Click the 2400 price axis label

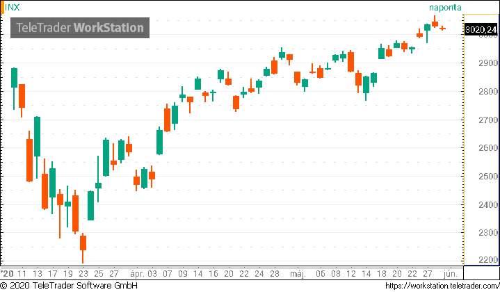coord(488,204)
